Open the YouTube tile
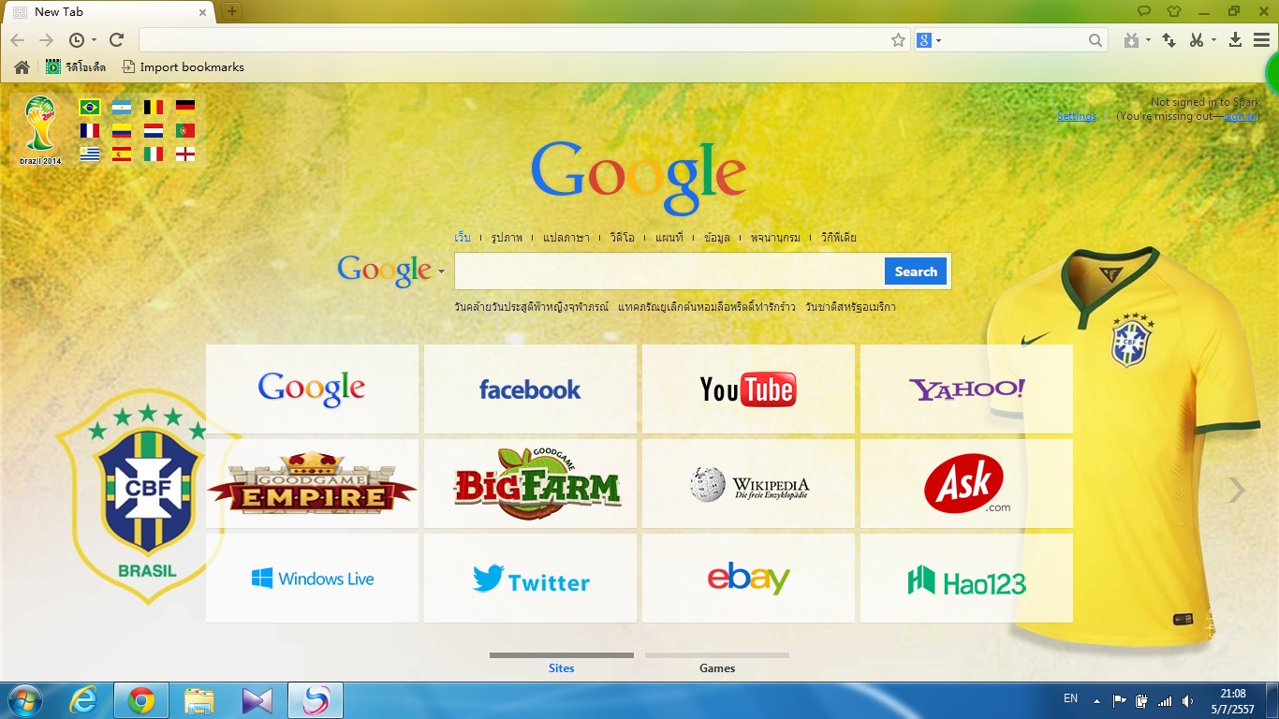The width and height of the screenshot is (1279, 719). [748, 389]
